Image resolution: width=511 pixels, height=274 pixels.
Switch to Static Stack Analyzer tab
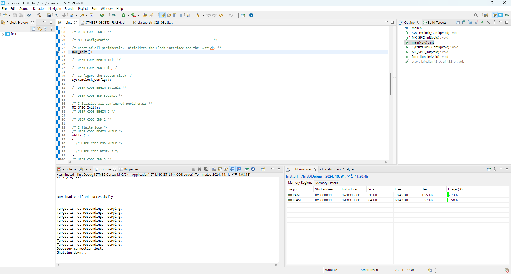pos(337,169)
